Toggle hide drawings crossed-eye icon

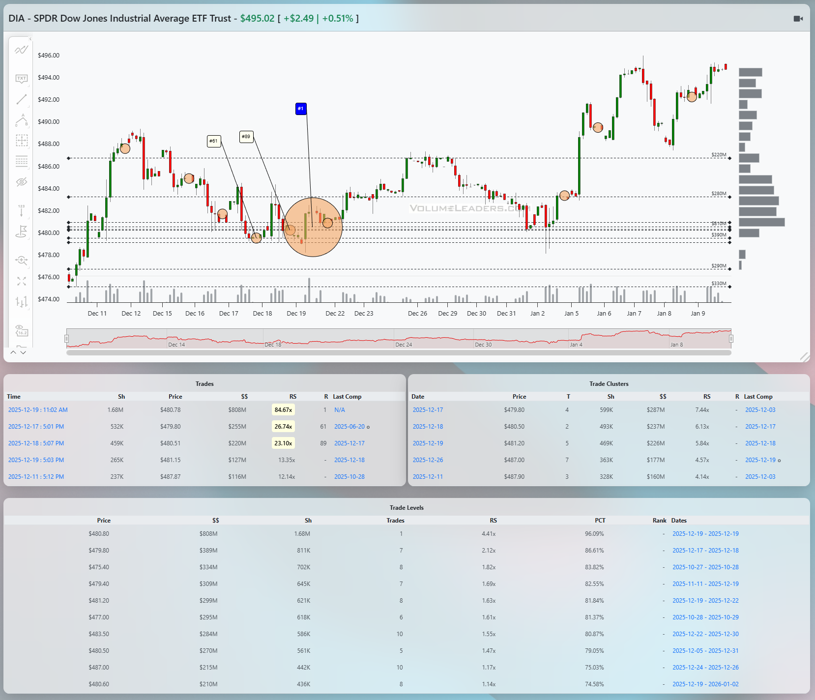(x=21, y=182)
